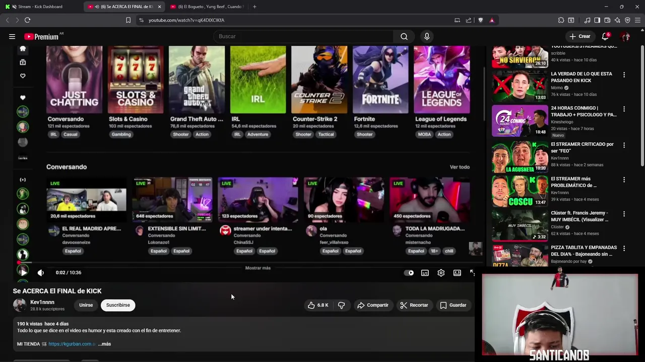Dislike the video with thumbs down
This screenshot has height=362, width=645.
341,305
